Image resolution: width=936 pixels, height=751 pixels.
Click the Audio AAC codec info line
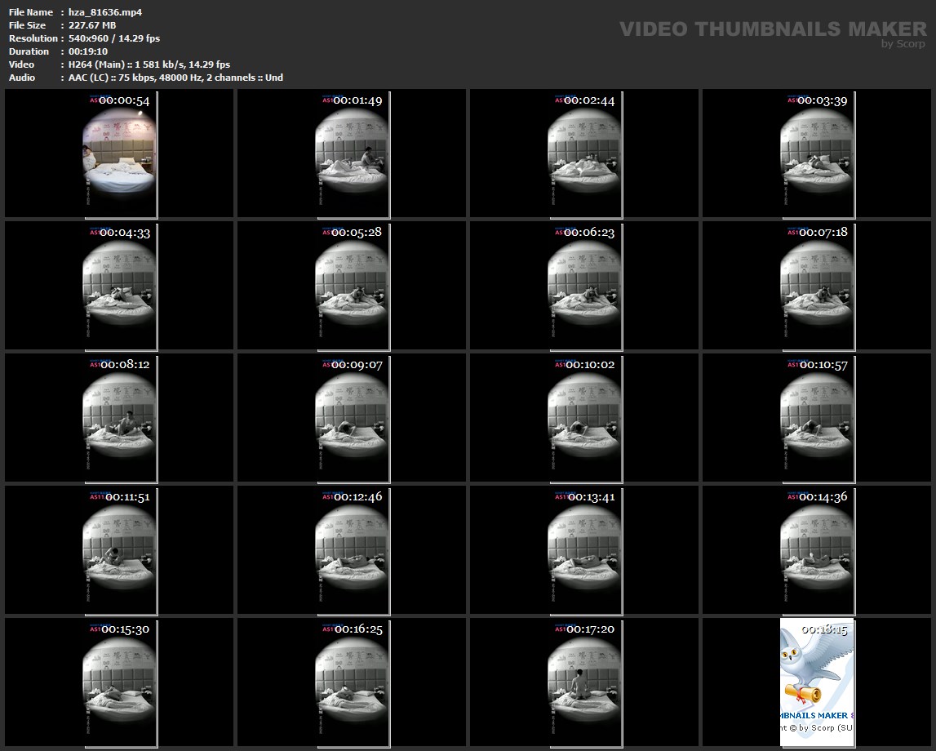click(x=175, y=78)
